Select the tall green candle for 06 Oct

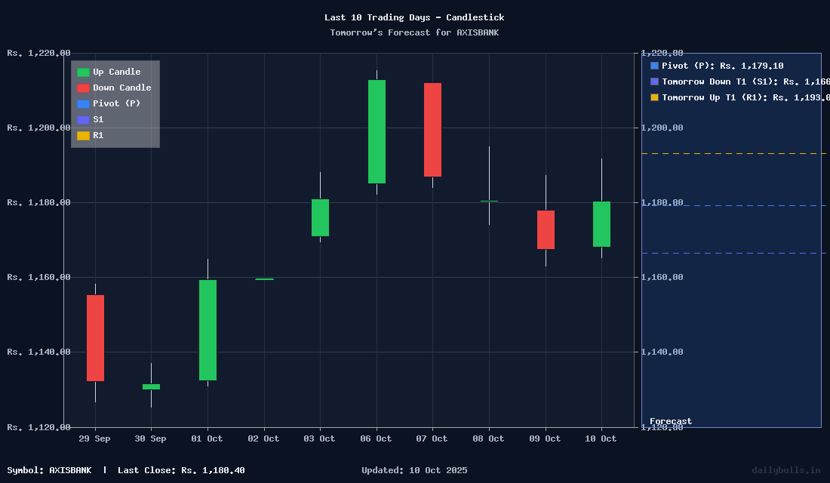click(x=377, y=131)
